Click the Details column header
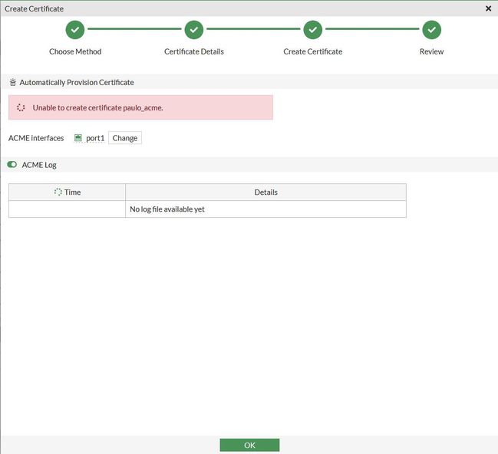 tap(265, 192)
